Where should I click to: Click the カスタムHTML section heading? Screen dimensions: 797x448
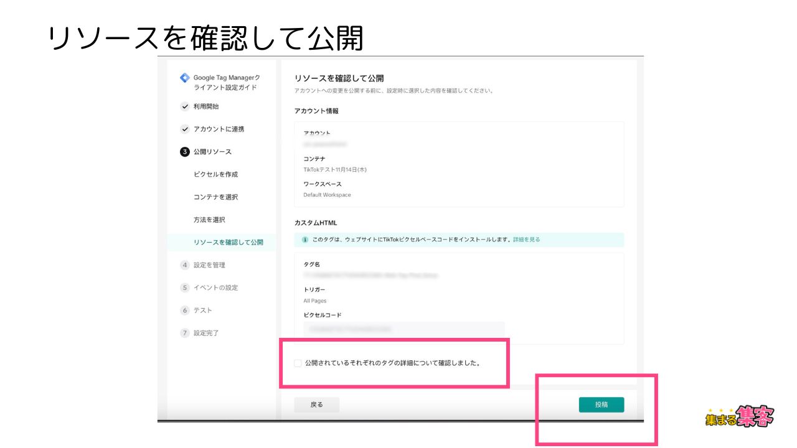pyautogui.click(x=316, y=222)
